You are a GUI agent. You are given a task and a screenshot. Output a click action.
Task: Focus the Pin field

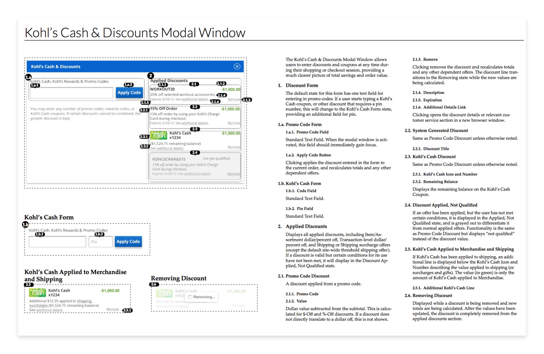point(100,241)
